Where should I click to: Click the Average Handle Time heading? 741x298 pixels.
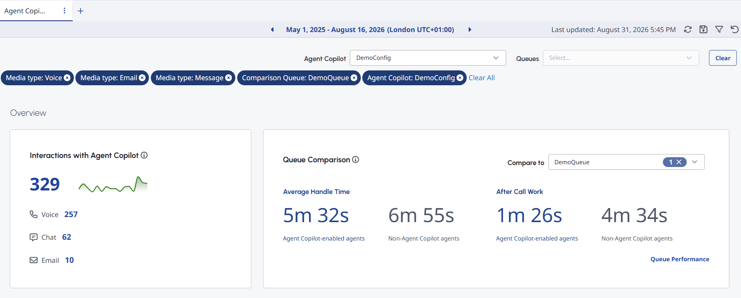pyautogui.click(x=316, y=192)
